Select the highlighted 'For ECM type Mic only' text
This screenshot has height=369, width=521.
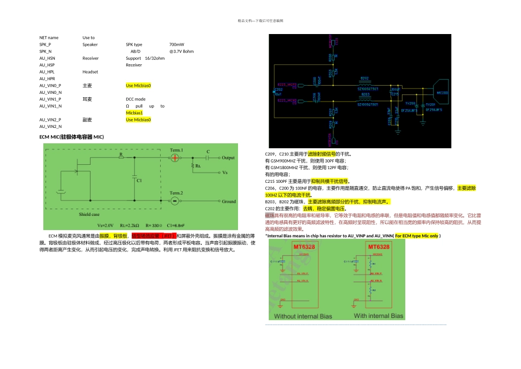click(x=417, y=236)
